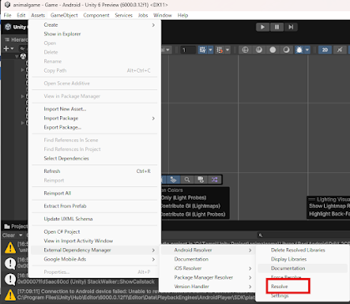Toggle the highlighted debug bug icon
This screenshot has width=350, height=304.
(299, 50)
